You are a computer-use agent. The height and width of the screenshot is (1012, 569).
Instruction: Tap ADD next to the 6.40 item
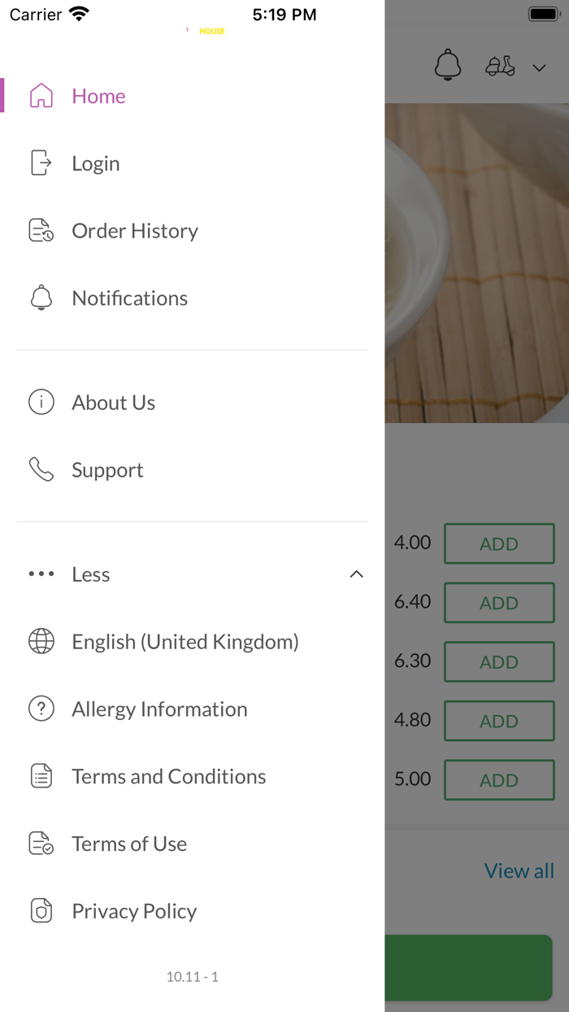pos(498,602)
